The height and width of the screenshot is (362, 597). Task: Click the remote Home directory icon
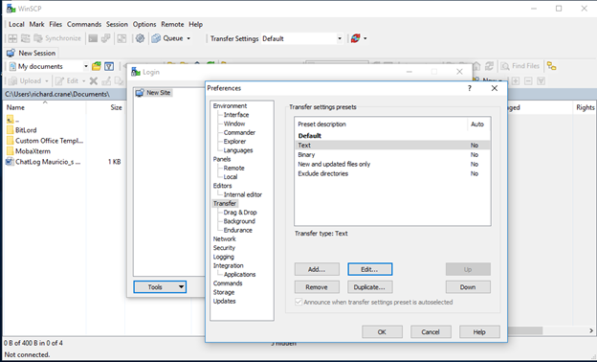[476, 66]
